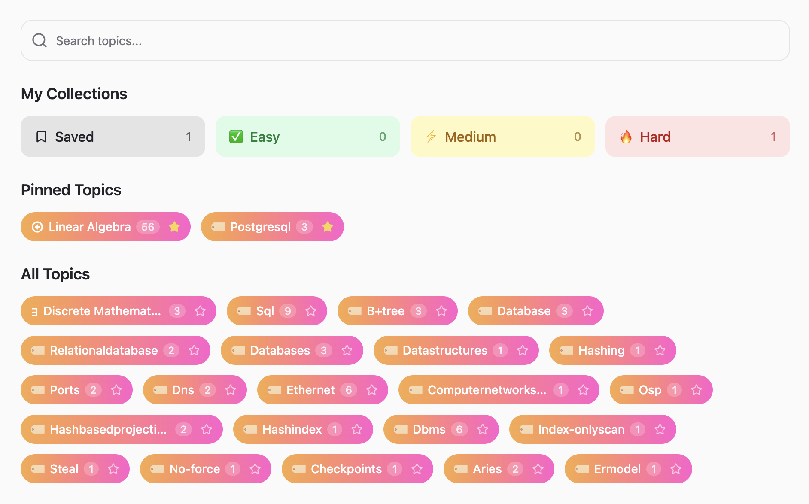Click the flame icon on Hard

[x=626, y=137]
